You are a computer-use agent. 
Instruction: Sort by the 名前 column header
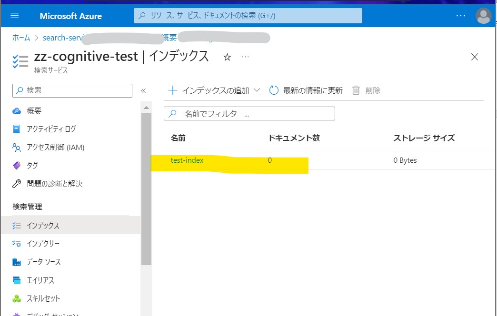point(178,138)
